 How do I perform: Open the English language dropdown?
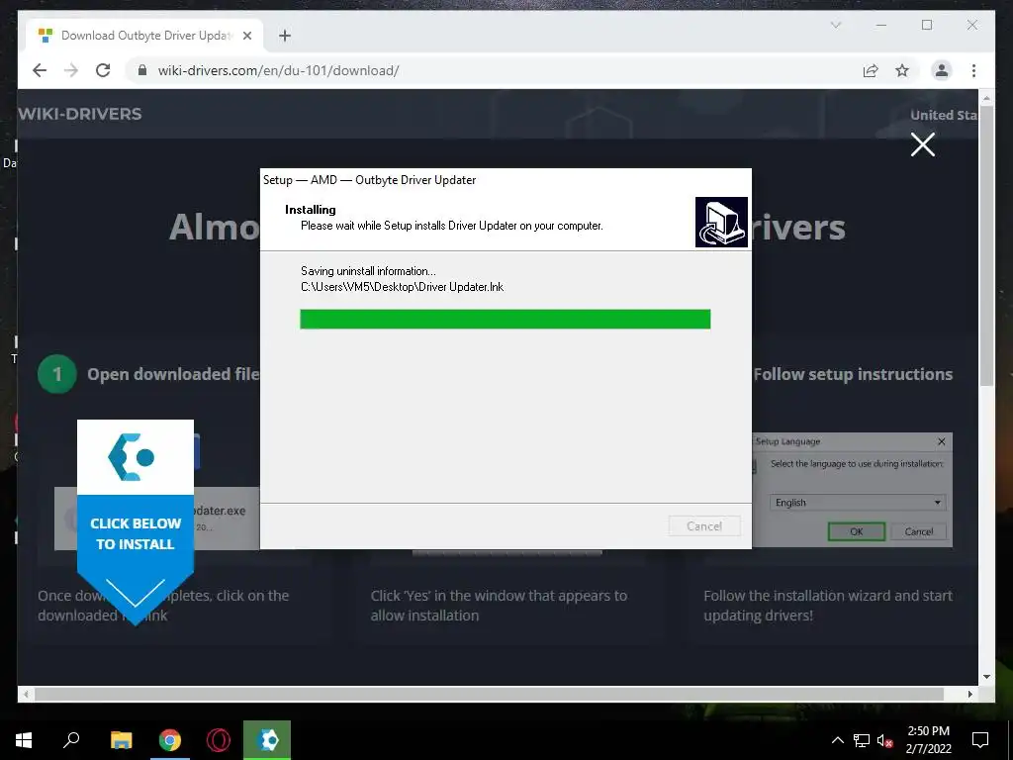pos(858,502)
